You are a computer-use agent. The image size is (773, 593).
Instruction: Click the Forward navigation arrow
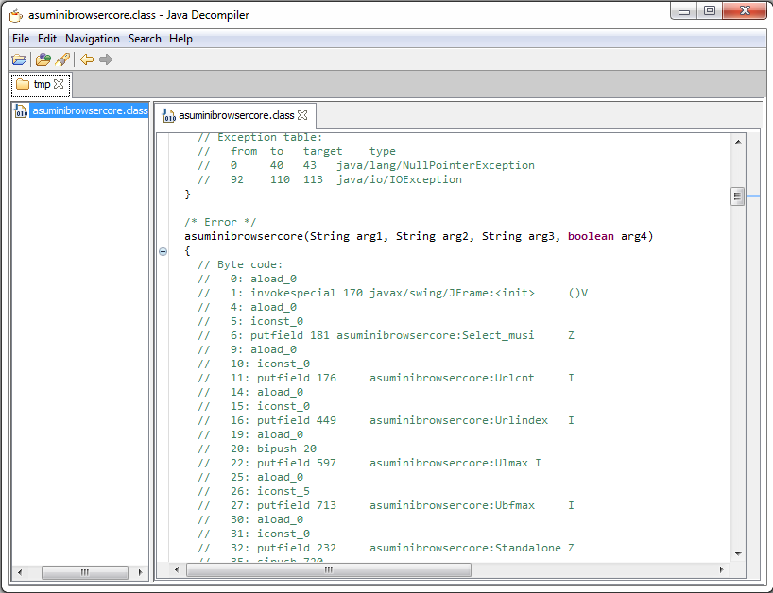[106, 59]
